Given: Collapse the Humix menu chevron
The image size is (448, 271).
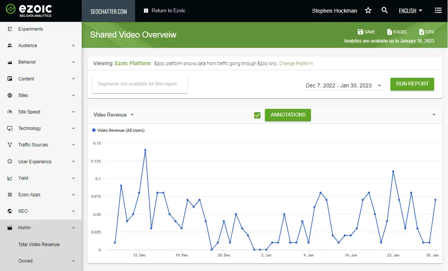Looking at the screenshot, I should point(73,228).
